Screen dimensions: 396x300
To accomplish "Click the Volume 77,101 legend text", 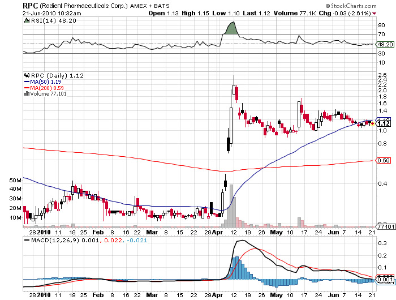I will 49,94.
